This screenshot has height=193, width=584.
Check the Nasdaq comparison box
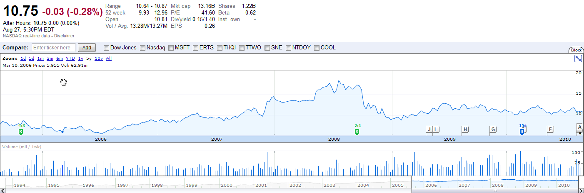(143, 48)
